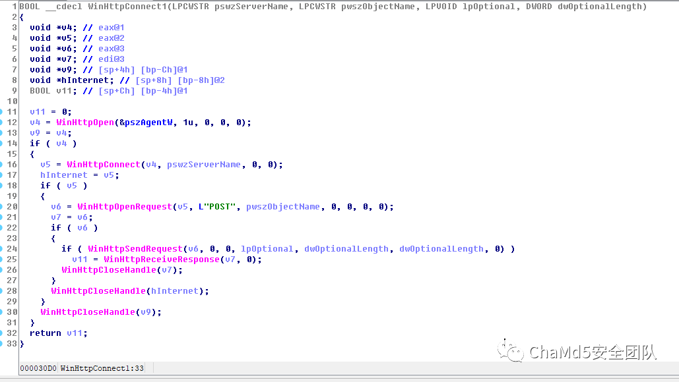679x382 pixels.
Task: Click 'v9 = v4' assignment on line 13
Action: [51, 133]
